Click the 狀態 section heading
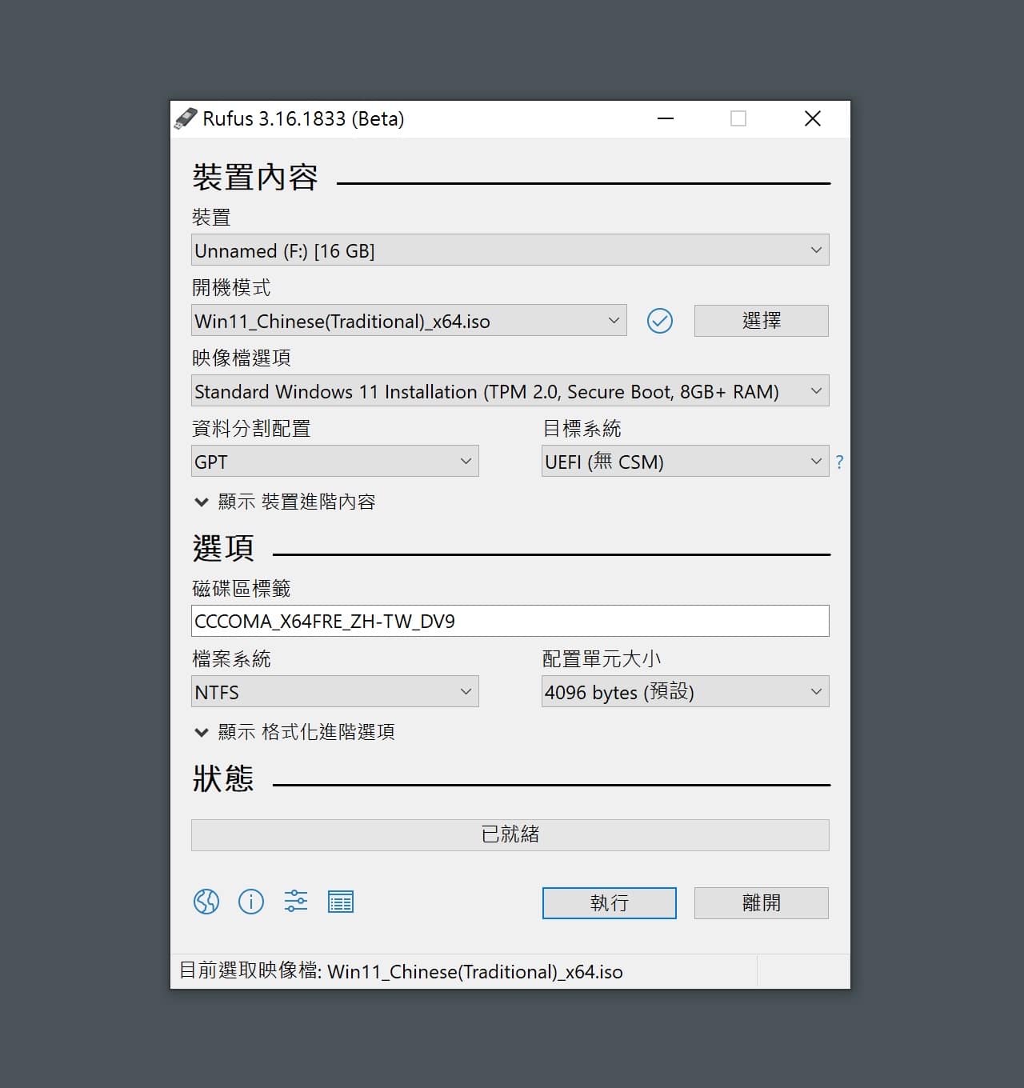Screen dimensions: 1024x1088 pos(223,778)
